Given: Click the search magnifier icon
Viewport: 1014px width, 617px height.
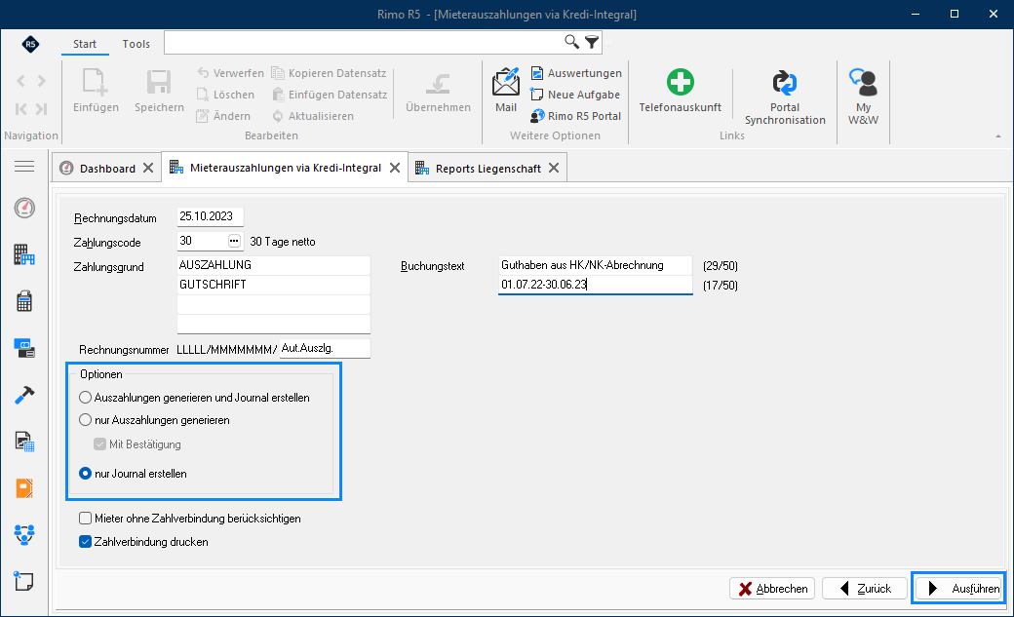Looking at the screenshot, I should 571,42.
